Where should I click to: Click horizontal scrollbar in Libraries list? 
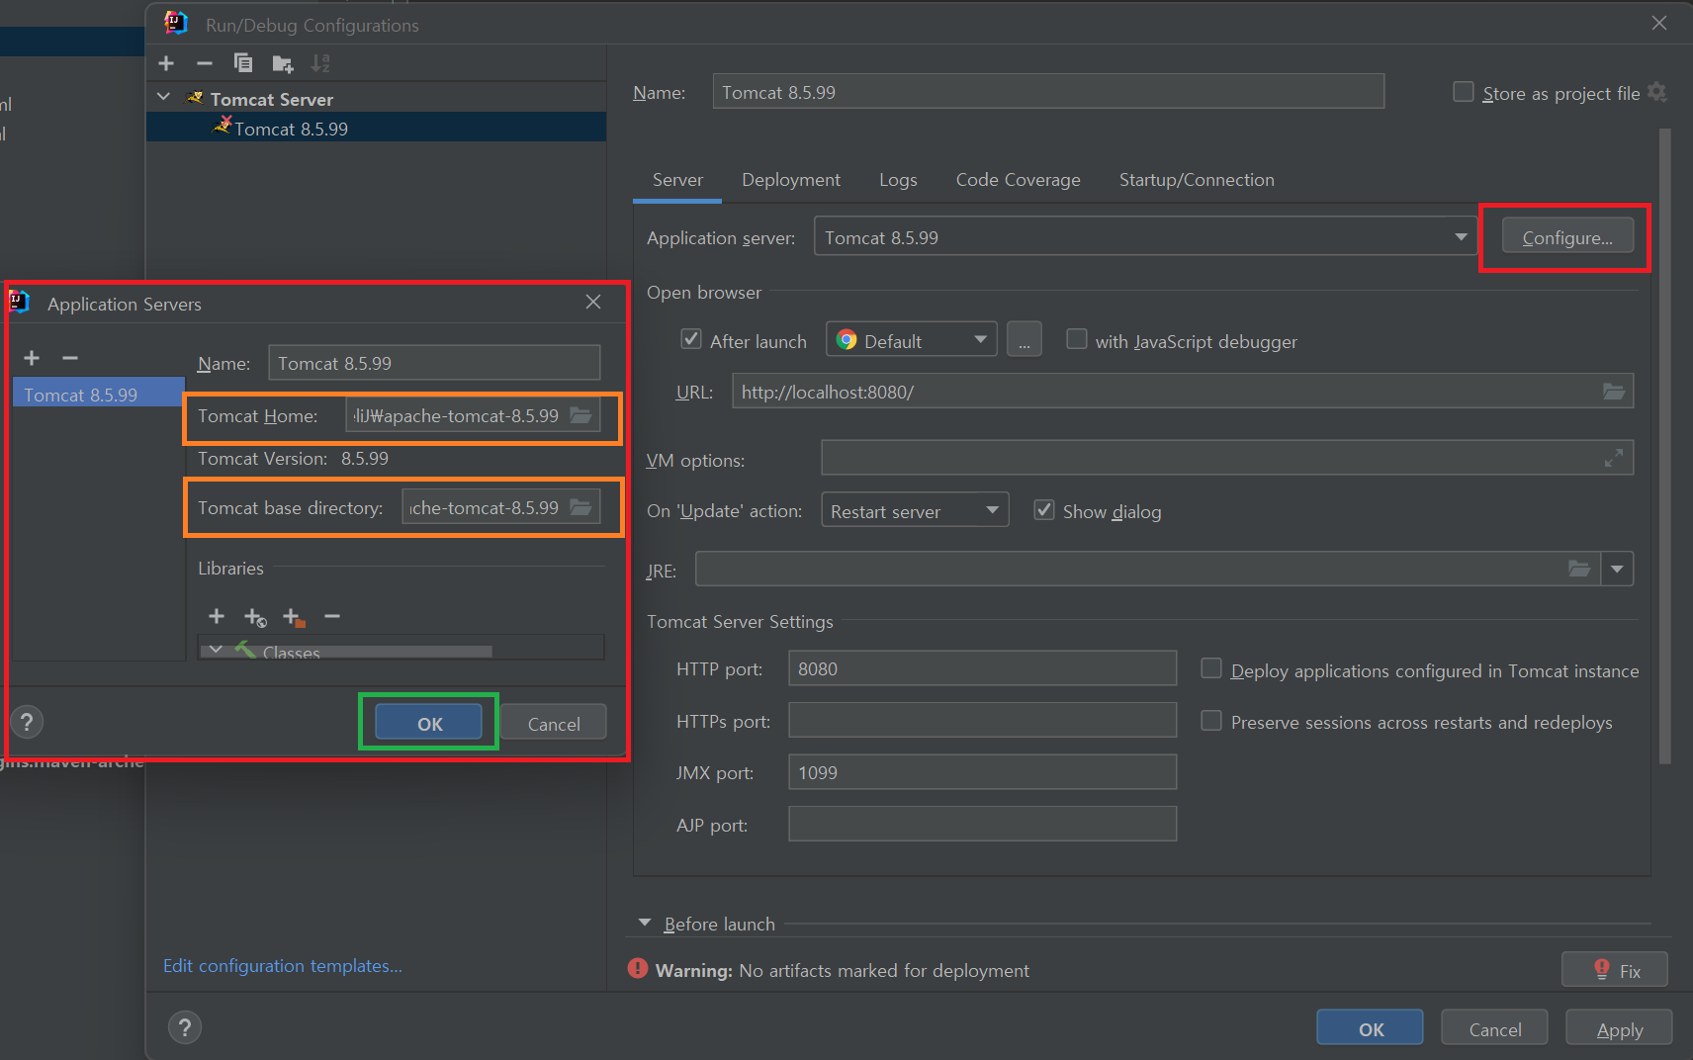pyautogui.click(x=346, y=652)
